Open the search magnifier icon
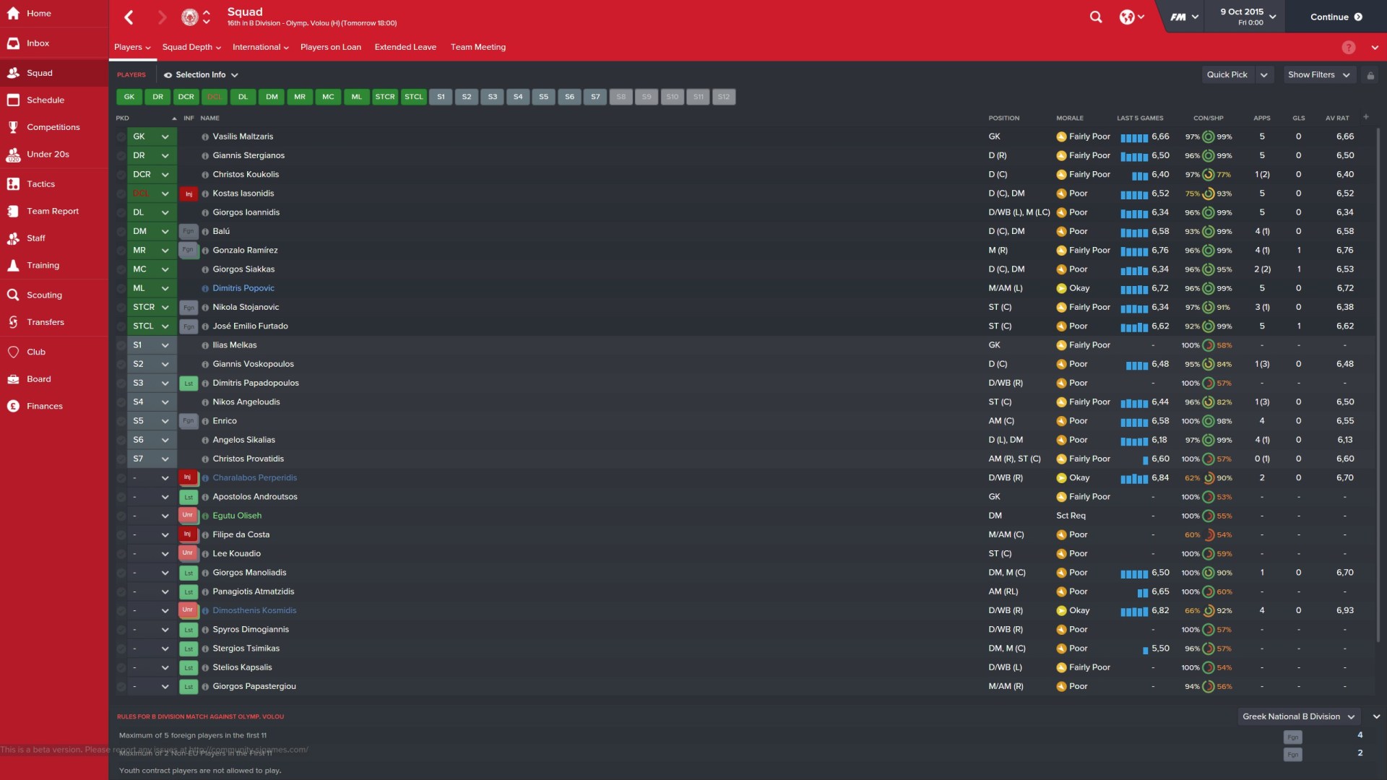Screen dimensions: 1387x780 click(1096, 17)
